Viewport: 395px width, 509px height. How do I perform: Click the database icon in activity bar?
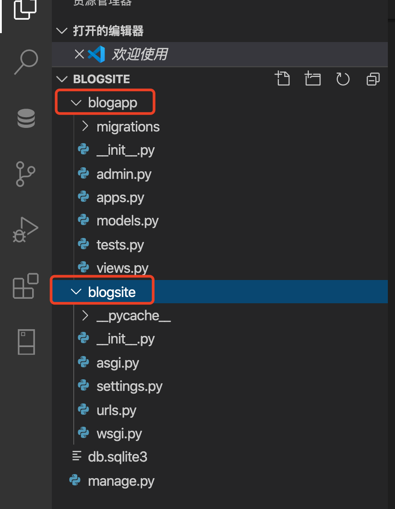pos(25,118)
